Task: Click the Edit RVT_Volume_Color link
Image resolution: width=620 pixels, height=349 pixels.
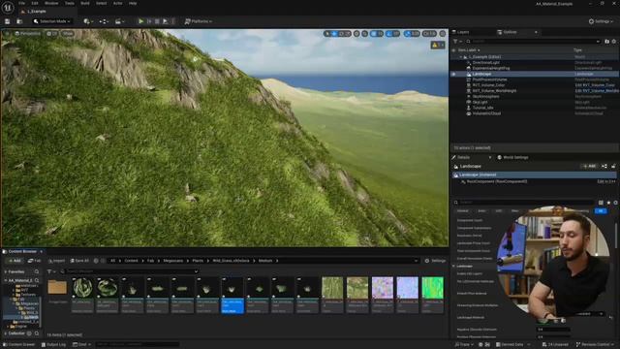Action: pos(595,85)
